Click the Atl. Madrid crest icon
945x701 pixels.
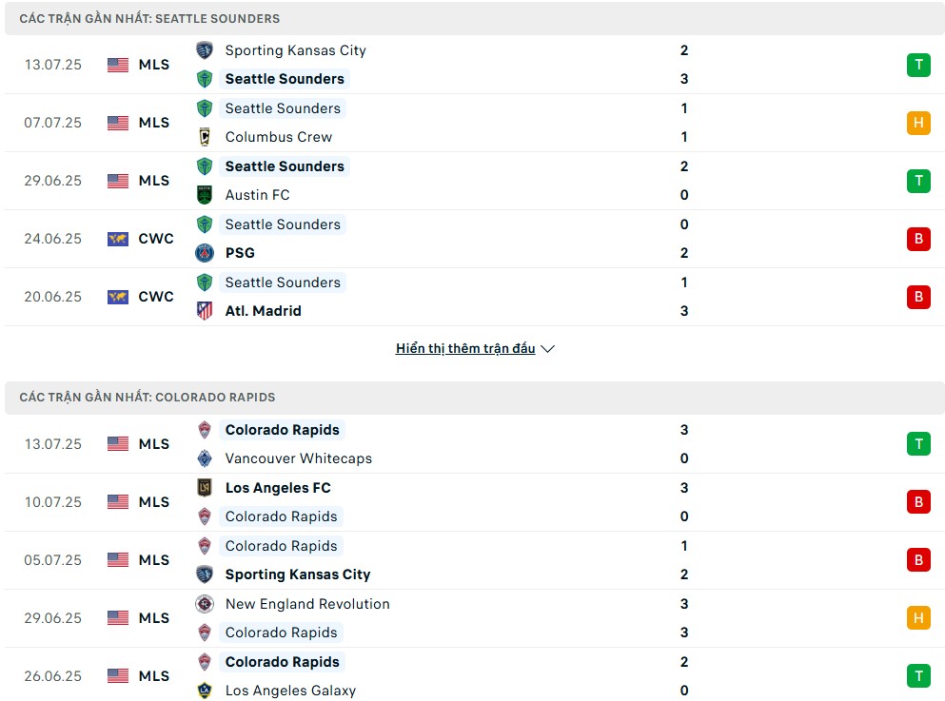[205, 311]
